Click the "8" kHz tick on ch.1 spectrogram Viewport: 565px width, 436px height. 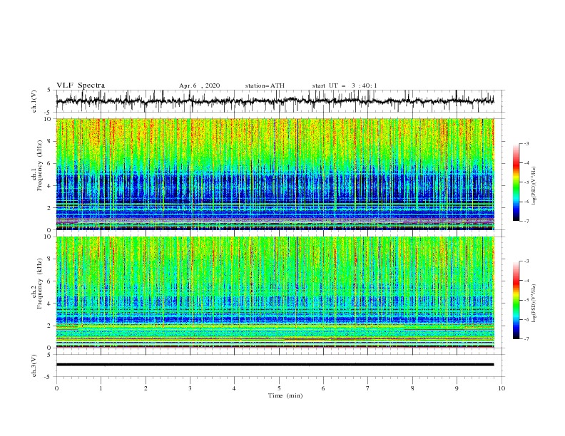(x=49, y=141)
